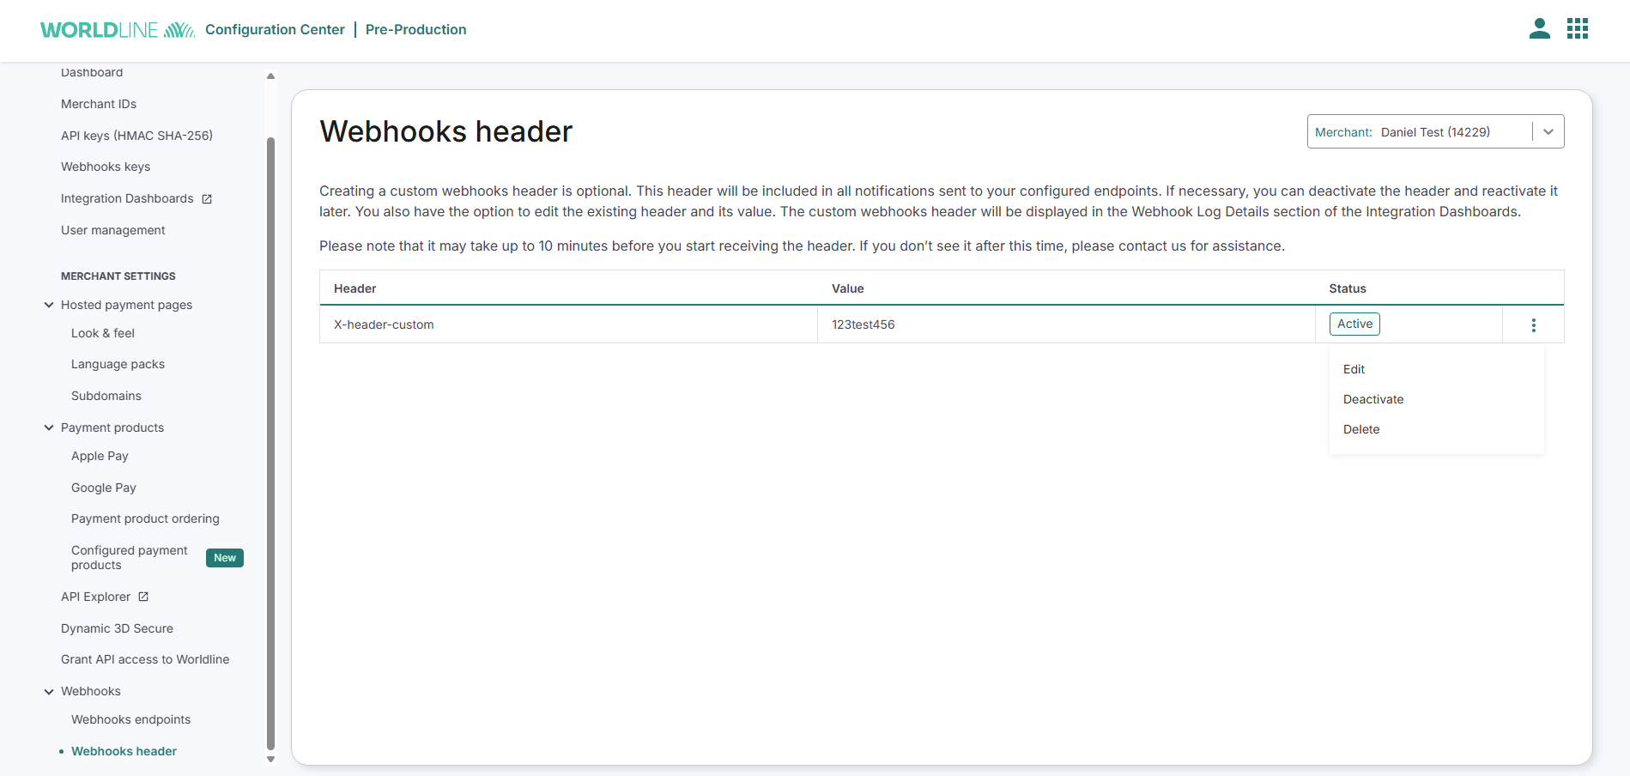Open Dynamic 3D Secure page
1630x776 pixels.
117,628
